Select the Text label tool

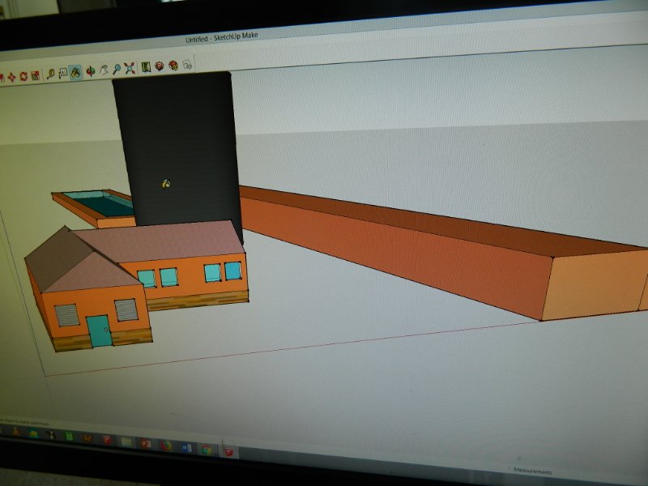pyautogui.click(x=62, y=73)
